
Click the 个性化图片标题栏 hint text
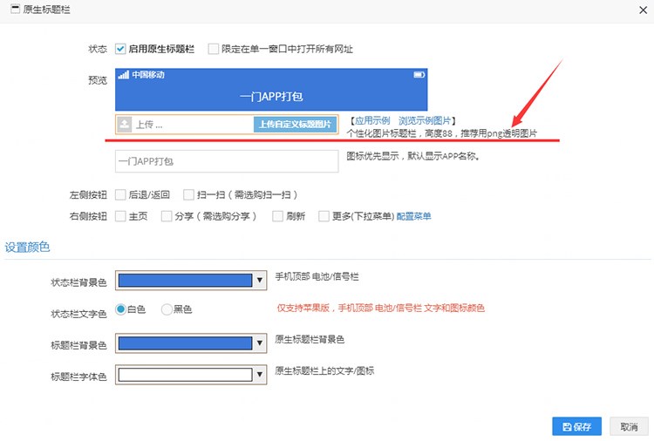point(442,133)
